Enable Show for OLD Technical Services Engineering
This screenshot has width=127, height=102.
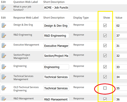click(x=105, y=88)
